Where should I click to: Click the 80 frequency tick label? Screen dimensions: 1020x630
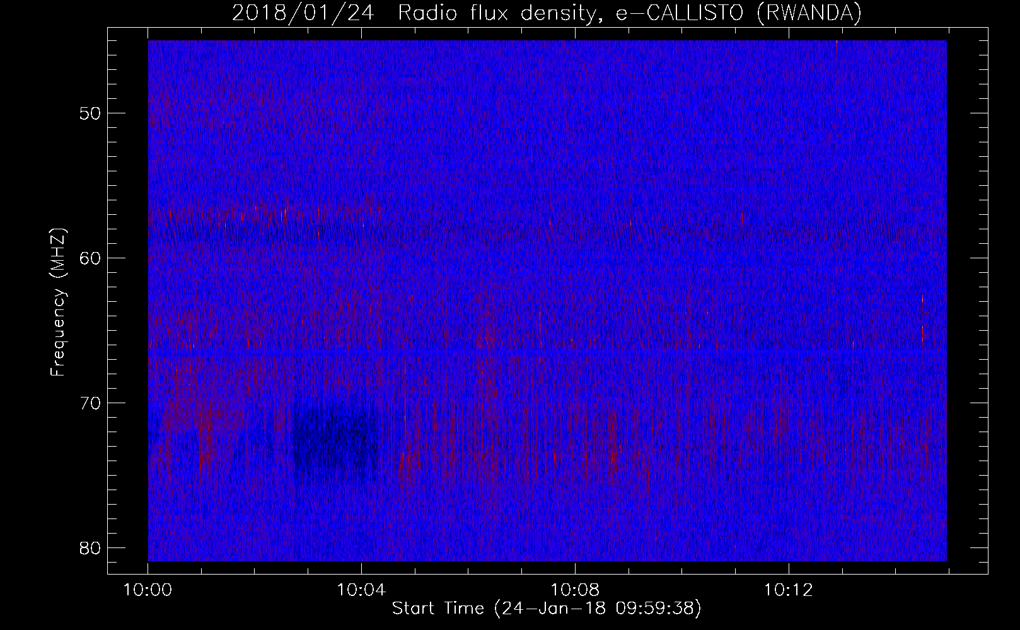pos(91,547)
